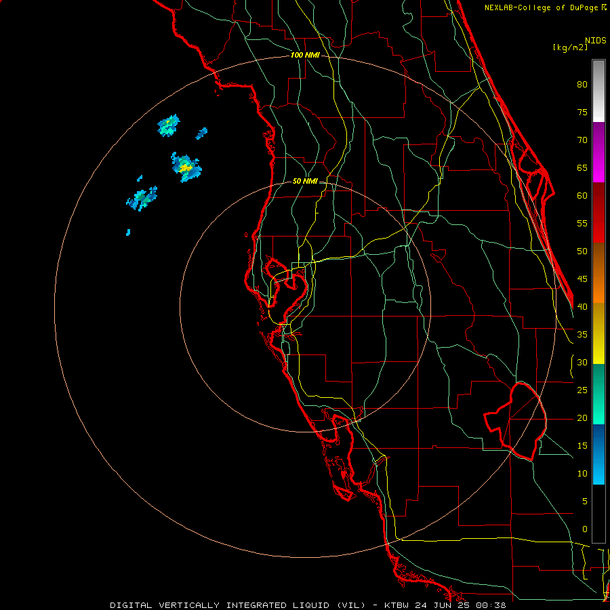The image size is (610, 610).
Task: Select the 50 NMI range ring label
Action: click(x=305, y=181)
